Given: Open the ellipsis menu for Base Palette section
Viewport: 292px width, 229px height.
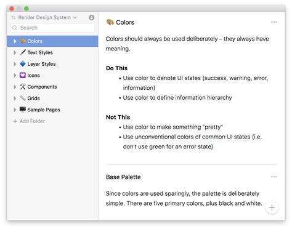Looking at the screenshot, I should point(274,177).
